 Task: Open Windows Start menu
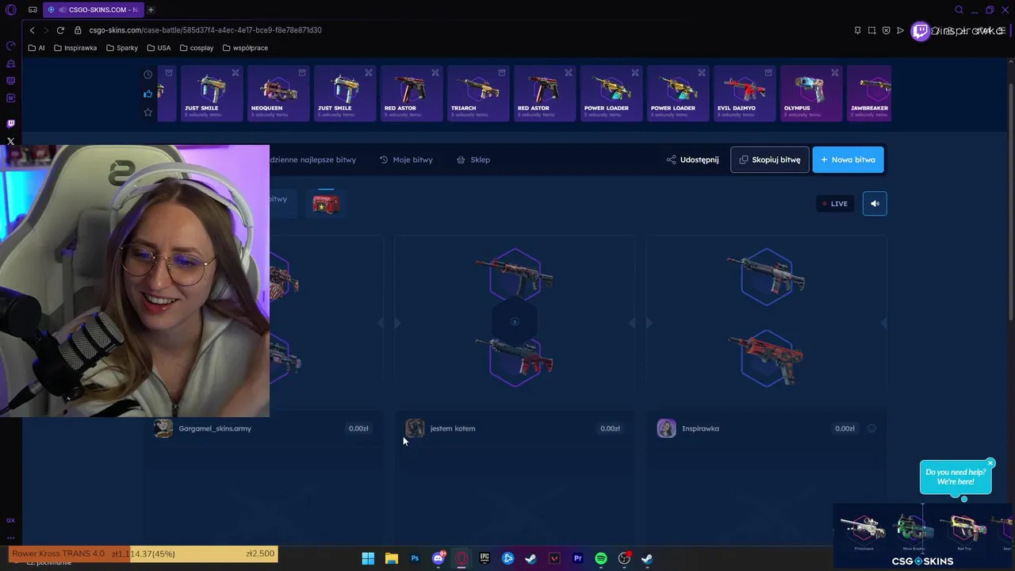(368, 558)
